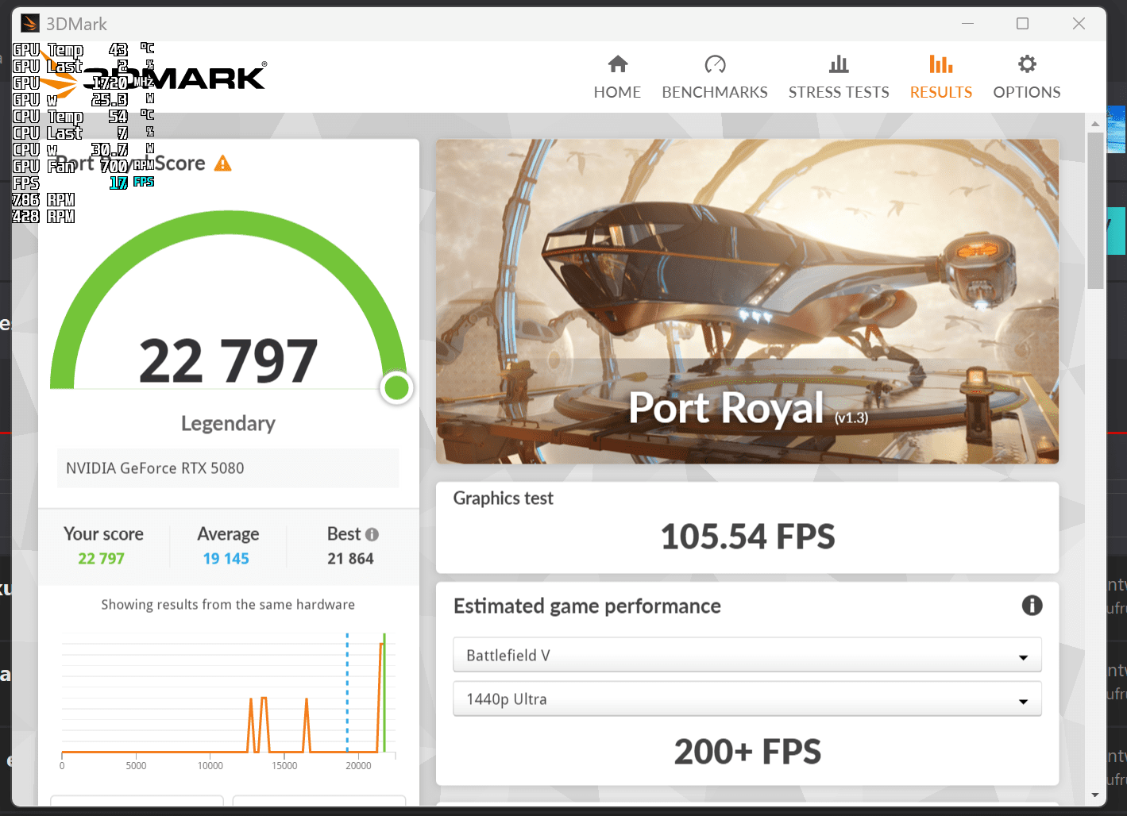Open the Battlefield V game dropdown

point(747,656)
